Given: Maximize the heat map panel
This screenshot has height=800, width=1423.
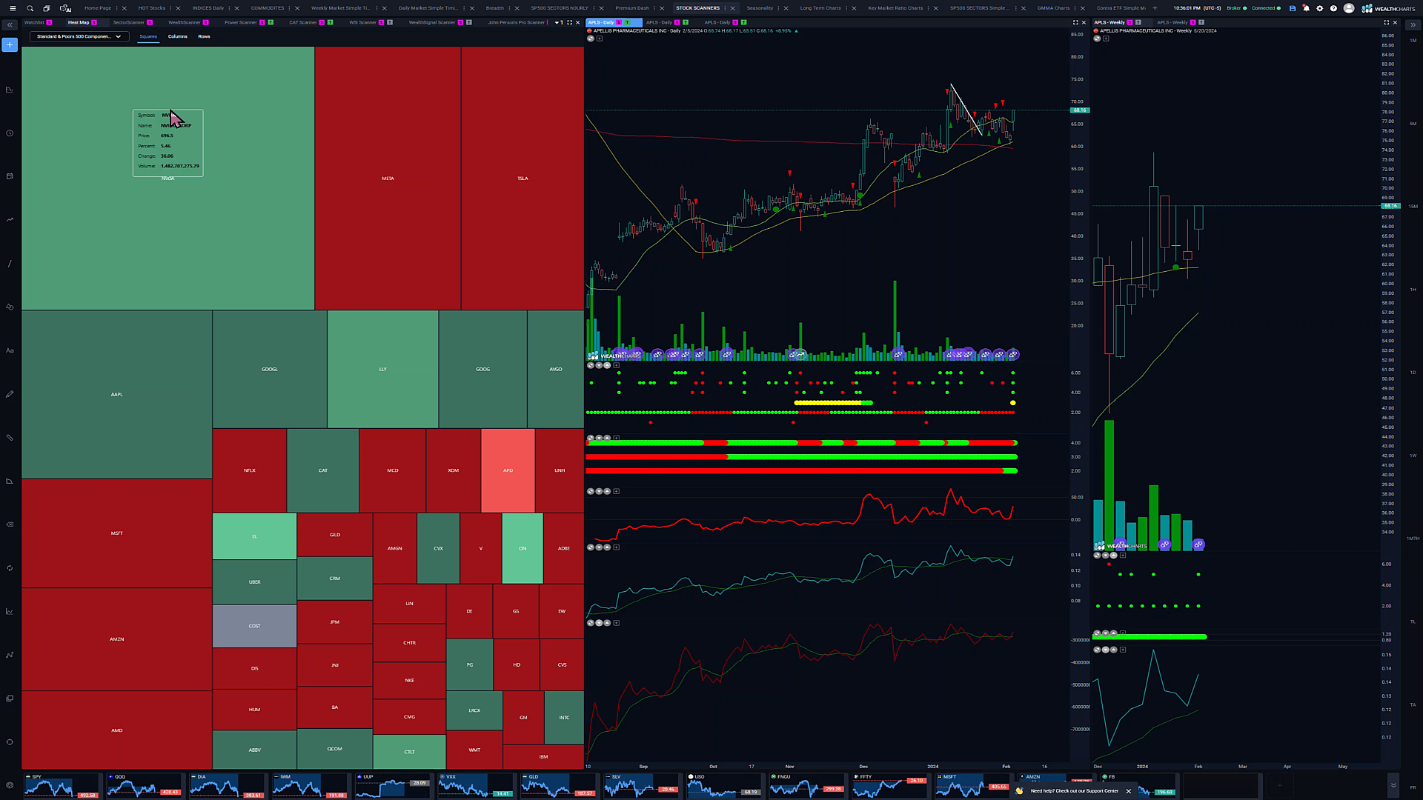Looking at the screenshot, I should 569,22.
